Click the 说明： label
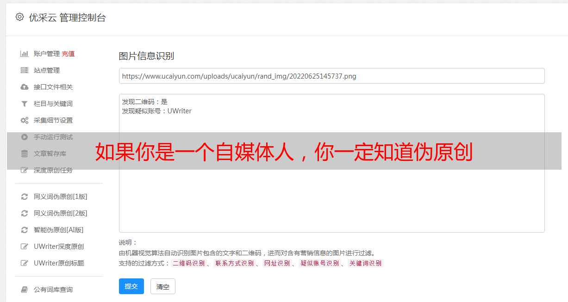568x302 pixels. pyautogui.click(x=128, y=242)
